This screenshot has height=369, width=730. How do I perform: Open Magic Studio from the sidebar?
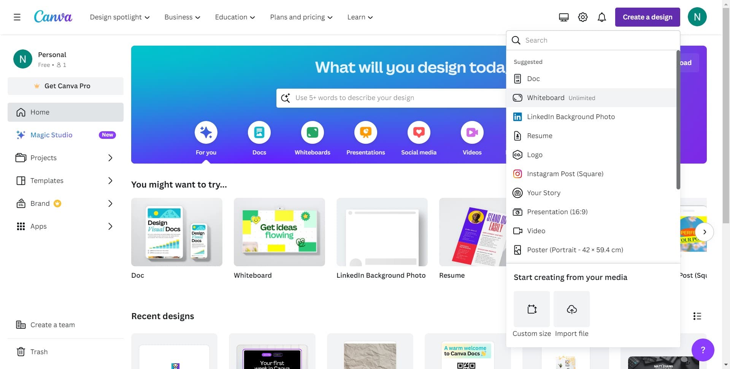51,135
